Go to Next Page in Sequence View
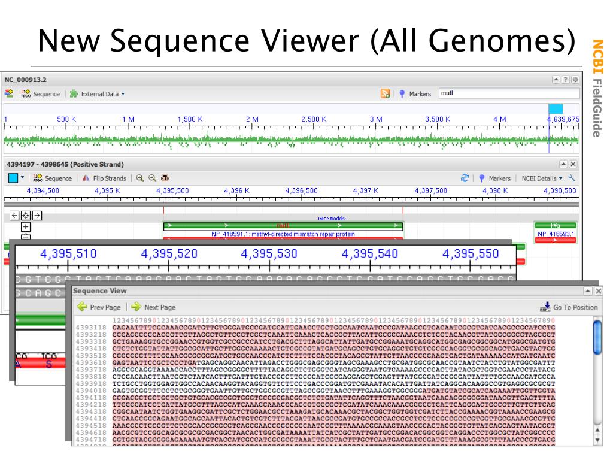Viewport: 613px width, 460px height. click(x=153, y=307)
